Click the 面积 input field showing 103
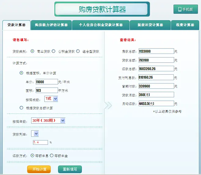201x175 pixels. pos(47,90)
